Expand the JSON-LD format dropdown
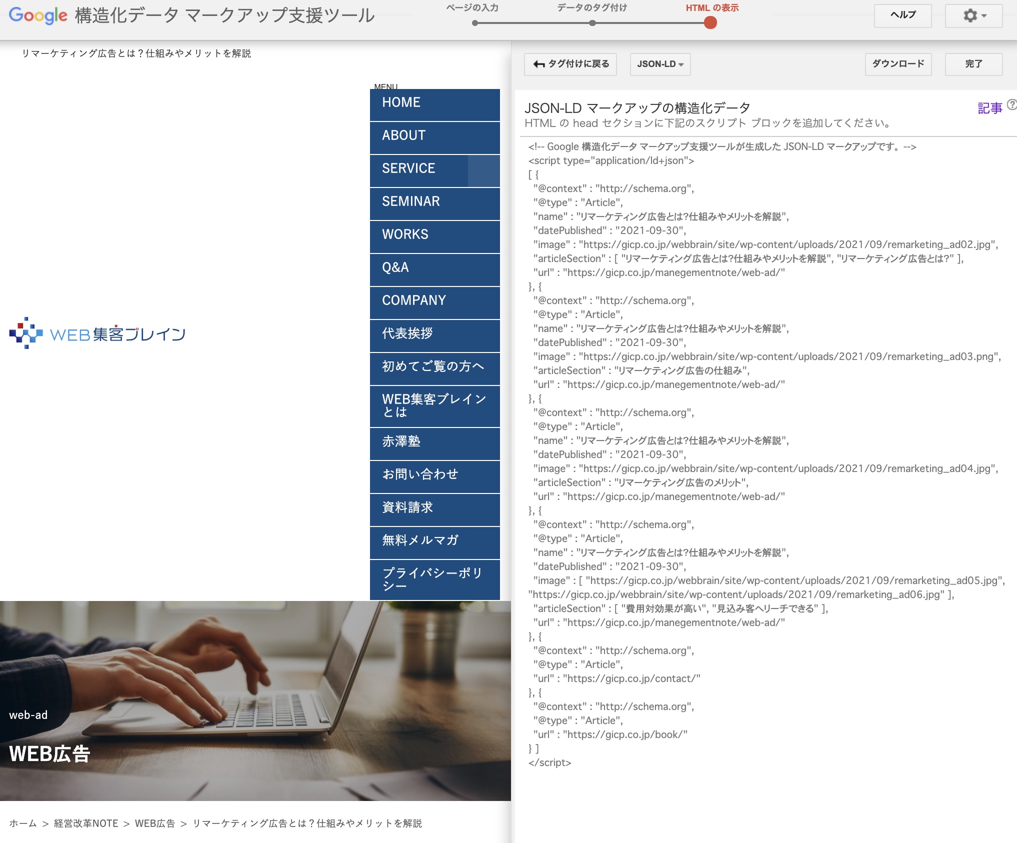The height and width of the screenshot is (843, 1017). [660, 64]
